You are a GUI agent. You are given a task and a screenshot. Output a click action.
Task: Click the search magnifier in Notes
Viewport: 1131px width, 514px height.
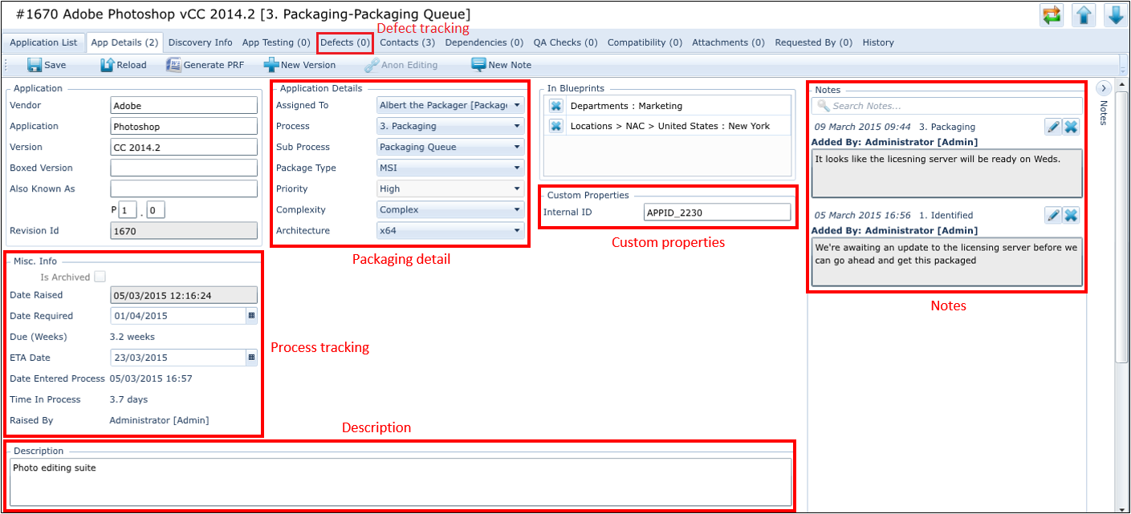tap(823, 106)
